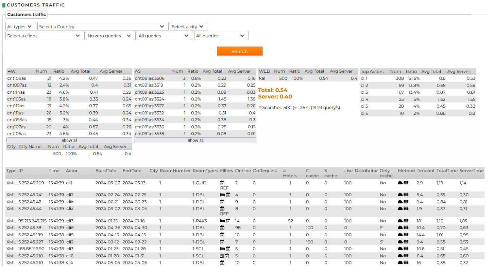Click the CUSTOMERS TRAFFIC page heading

tap(36, 5)
